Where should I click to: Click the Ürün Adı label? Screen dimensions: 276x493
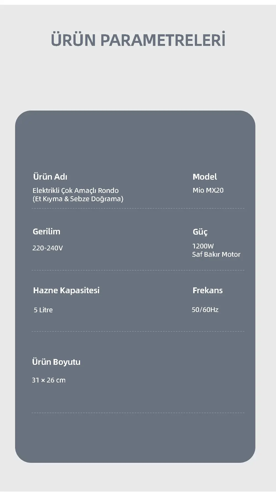(50, 177)
